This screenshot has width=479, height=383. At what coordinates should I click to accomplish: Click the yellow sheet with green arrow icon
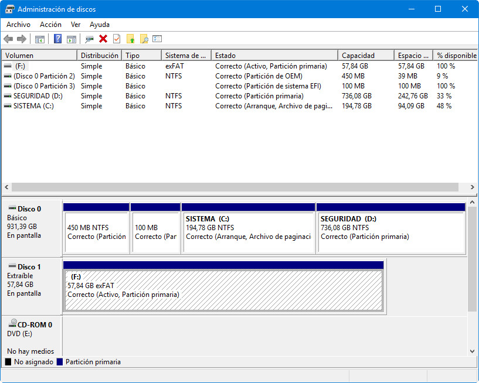[130, 39]
